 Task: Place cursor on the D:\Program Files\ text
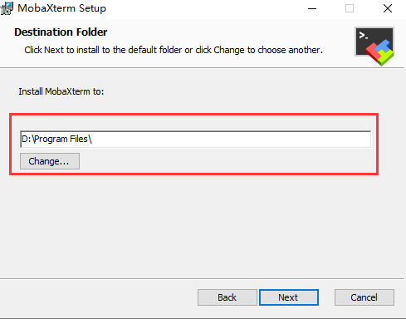point(56,139)
